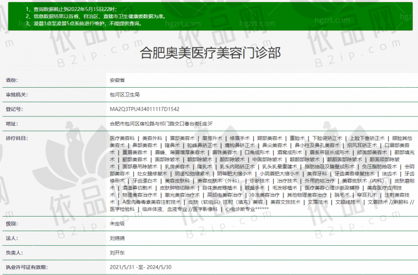This screenshot has width=418, height=275.
Task: Click the 审批机关 field label
Action: coord(17,95)
